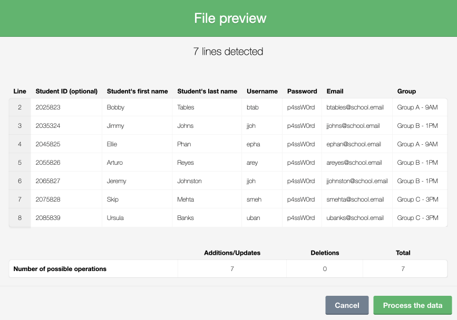Click the Student ID column header
The width and height of the screenshot is (457, 320).
coord(66,91)
